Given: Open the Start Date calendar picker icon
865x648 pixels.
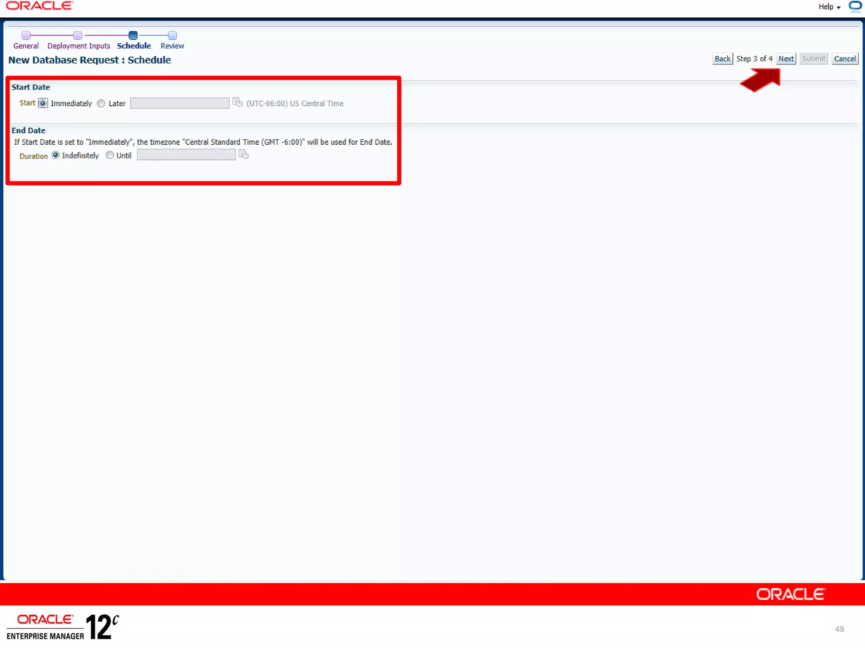Looking at the screenshot, I should (x=237, y=103).
